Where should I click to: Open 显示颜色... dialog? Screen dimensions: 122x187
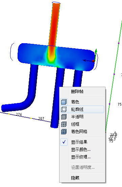pyautogui.click(x=81, y=150)
